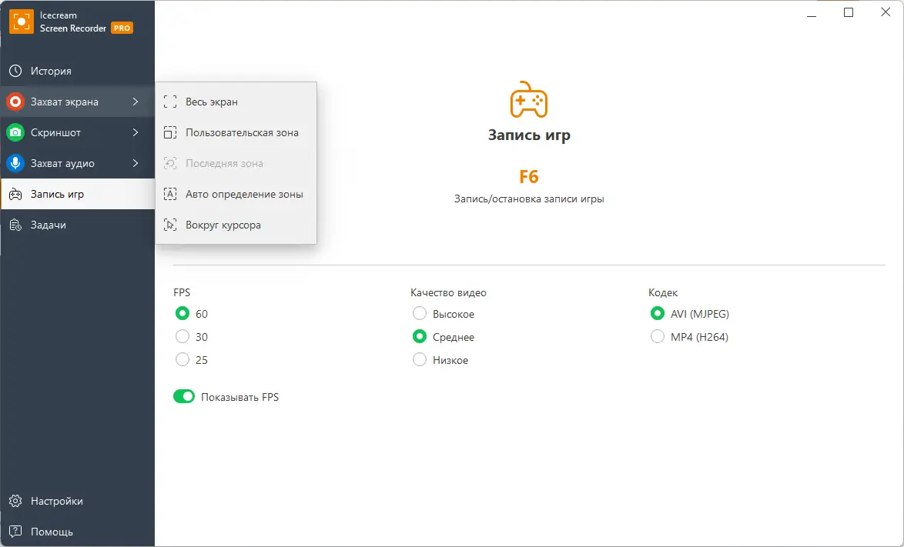Click the History clock icon
This screenshot has height=547, width=904.
pos(15,71)
